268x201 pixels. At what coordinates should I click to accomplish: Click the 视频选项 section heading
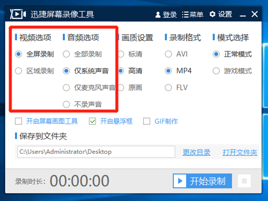[x=35, y=37]
